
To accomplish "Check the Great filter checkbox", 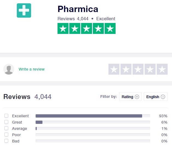I will (x=6, y=122).
